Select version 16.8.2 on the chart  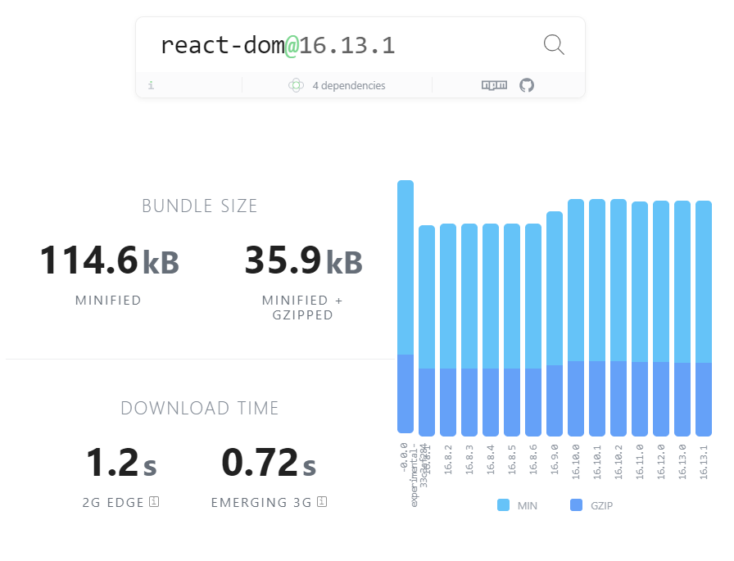pyautogui.click(x=447, y=328)
